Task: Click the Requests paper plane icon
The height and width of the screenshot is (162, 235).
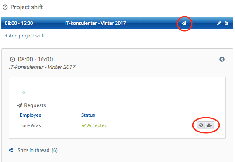Action: [20, 105]
